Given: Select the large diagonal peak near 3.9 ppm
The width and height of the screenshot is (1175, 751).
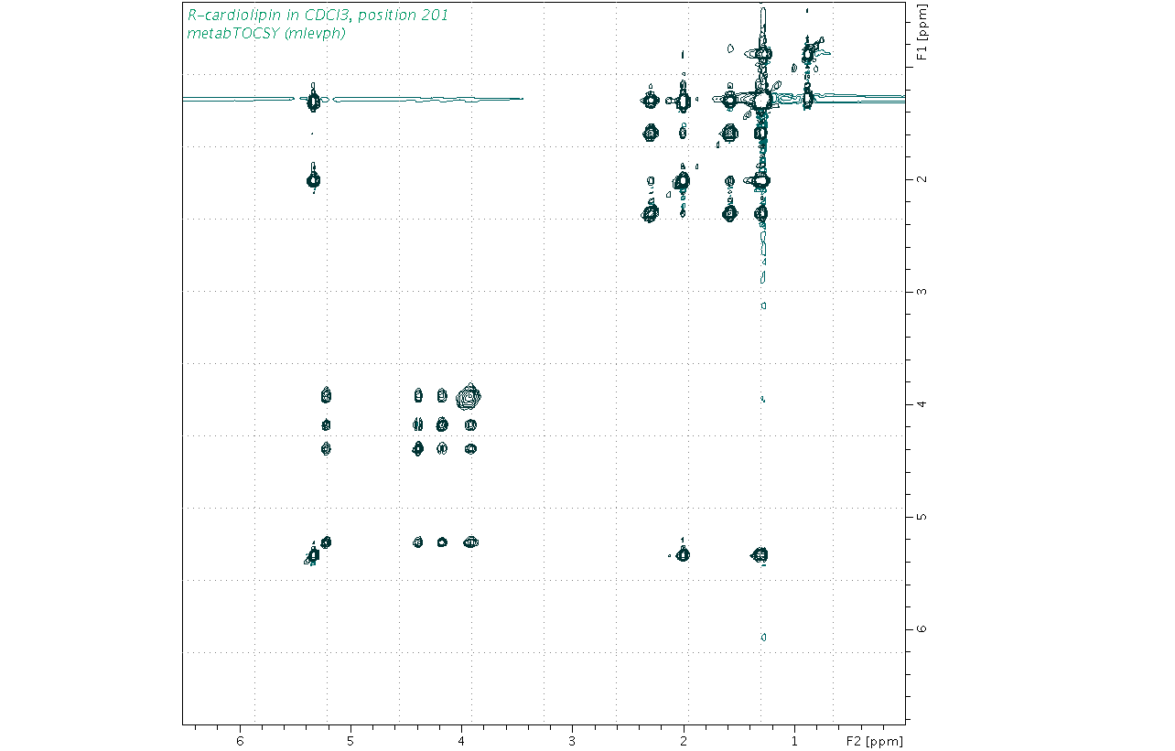Looking at the screenshot, I should pyautogui.click(x=469, y=396).
